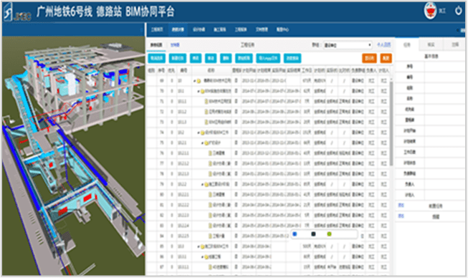The image size is (468, 278).
Task: Click the document icon in row 76
Action: (x=210, y=153)
